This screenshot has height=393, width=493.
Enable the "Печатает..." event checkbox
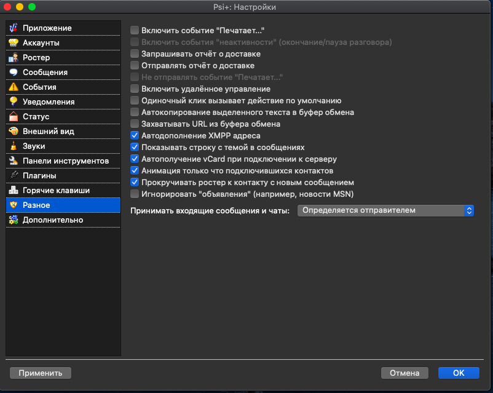pyautogui.click(x=135, y=30)
